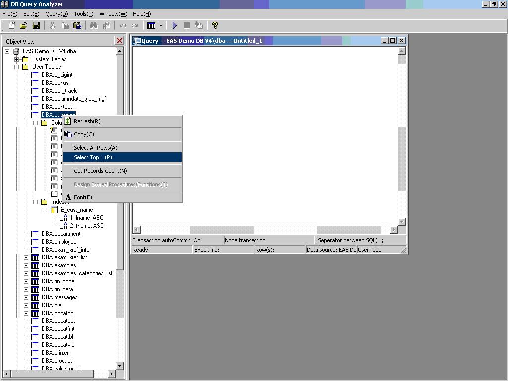Click the sort icon beside '2 fname, ASC'
508x381 pixels.
click(x=64, y=226)
